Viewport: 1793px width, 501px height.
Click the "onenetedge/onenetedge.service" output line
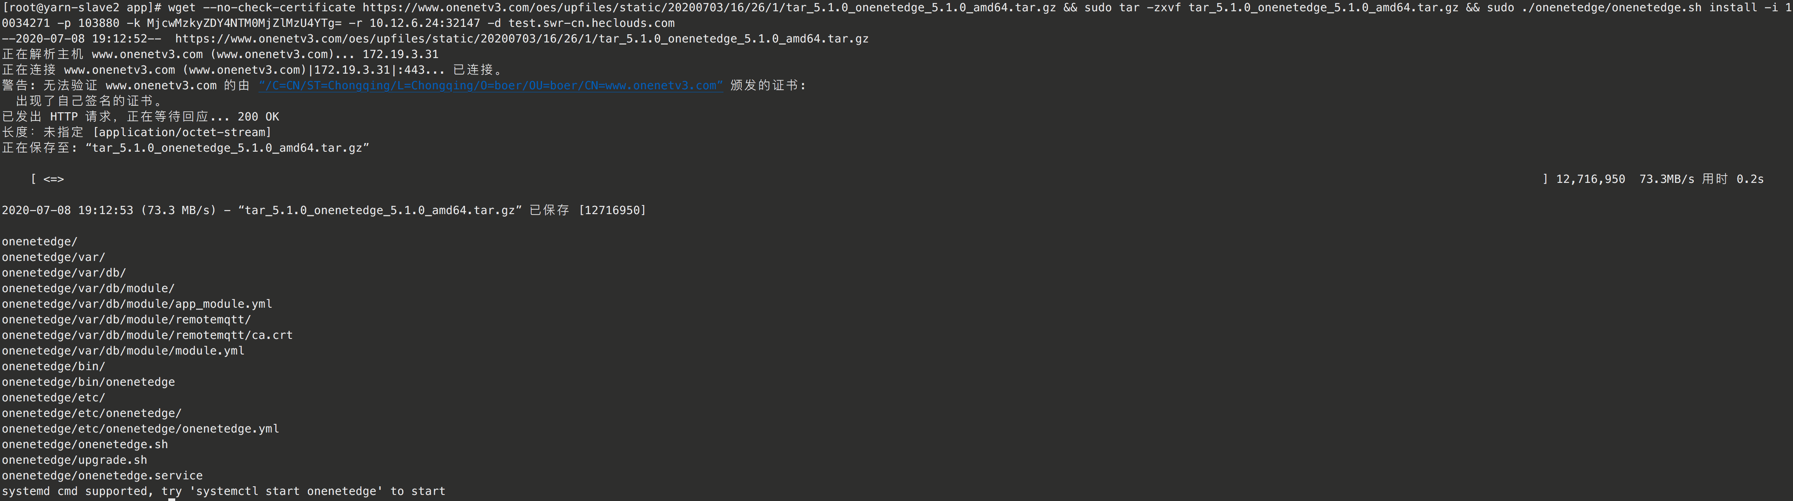[x=102, y=476]
